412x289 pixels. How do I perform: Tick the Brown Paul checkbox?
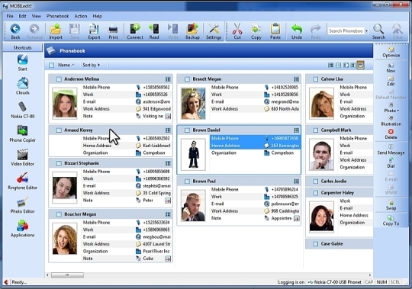[x=187, y=181]
